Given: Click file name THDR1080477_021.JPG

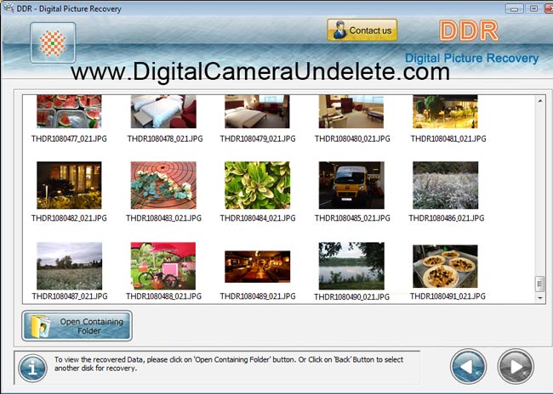Looking at the screenshot, I should [69, 138].
